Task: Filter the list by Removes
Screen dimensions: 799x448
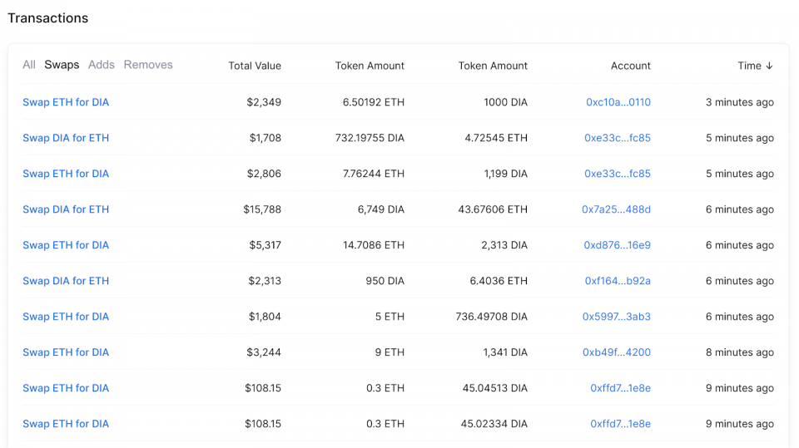Action: tap(148, 65)
